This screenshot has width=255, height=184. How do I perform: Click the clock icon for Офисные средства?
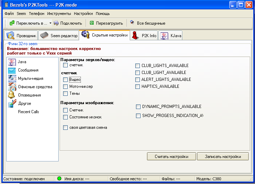click(x=12, y=87)
